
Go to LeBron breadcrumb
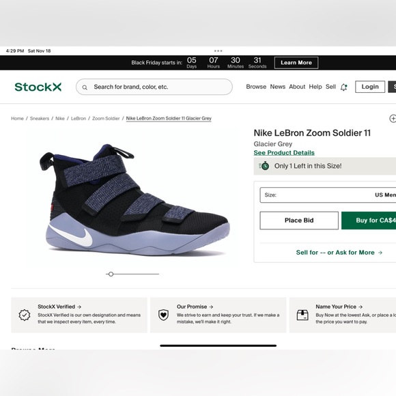click(79, 118)
